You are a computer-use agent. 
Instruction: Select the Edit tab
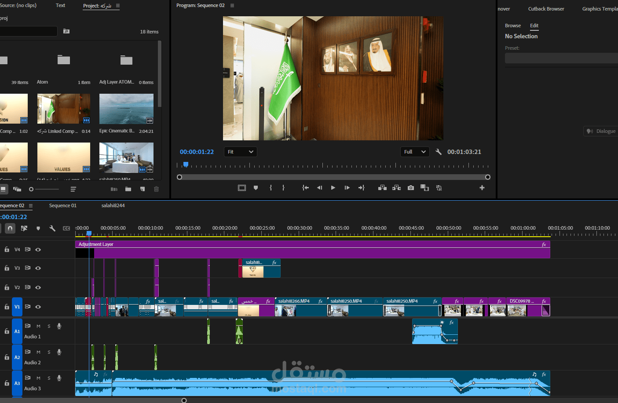(x=534, y=26)
